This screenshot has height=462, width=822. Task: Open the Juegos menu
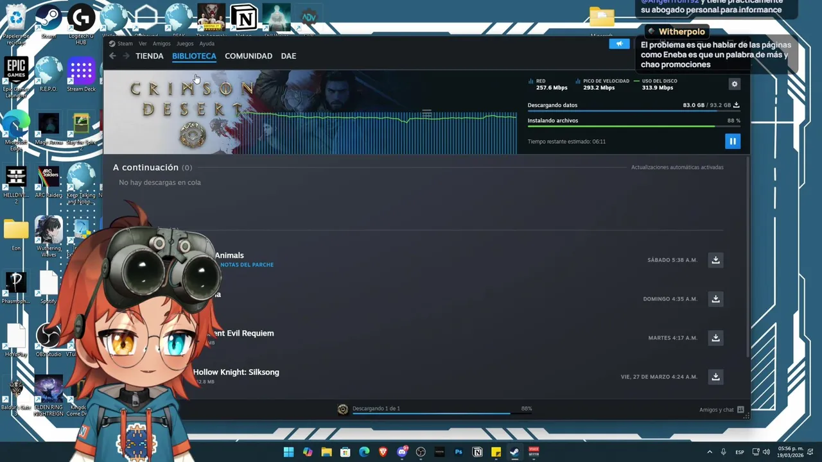point(185,44)
